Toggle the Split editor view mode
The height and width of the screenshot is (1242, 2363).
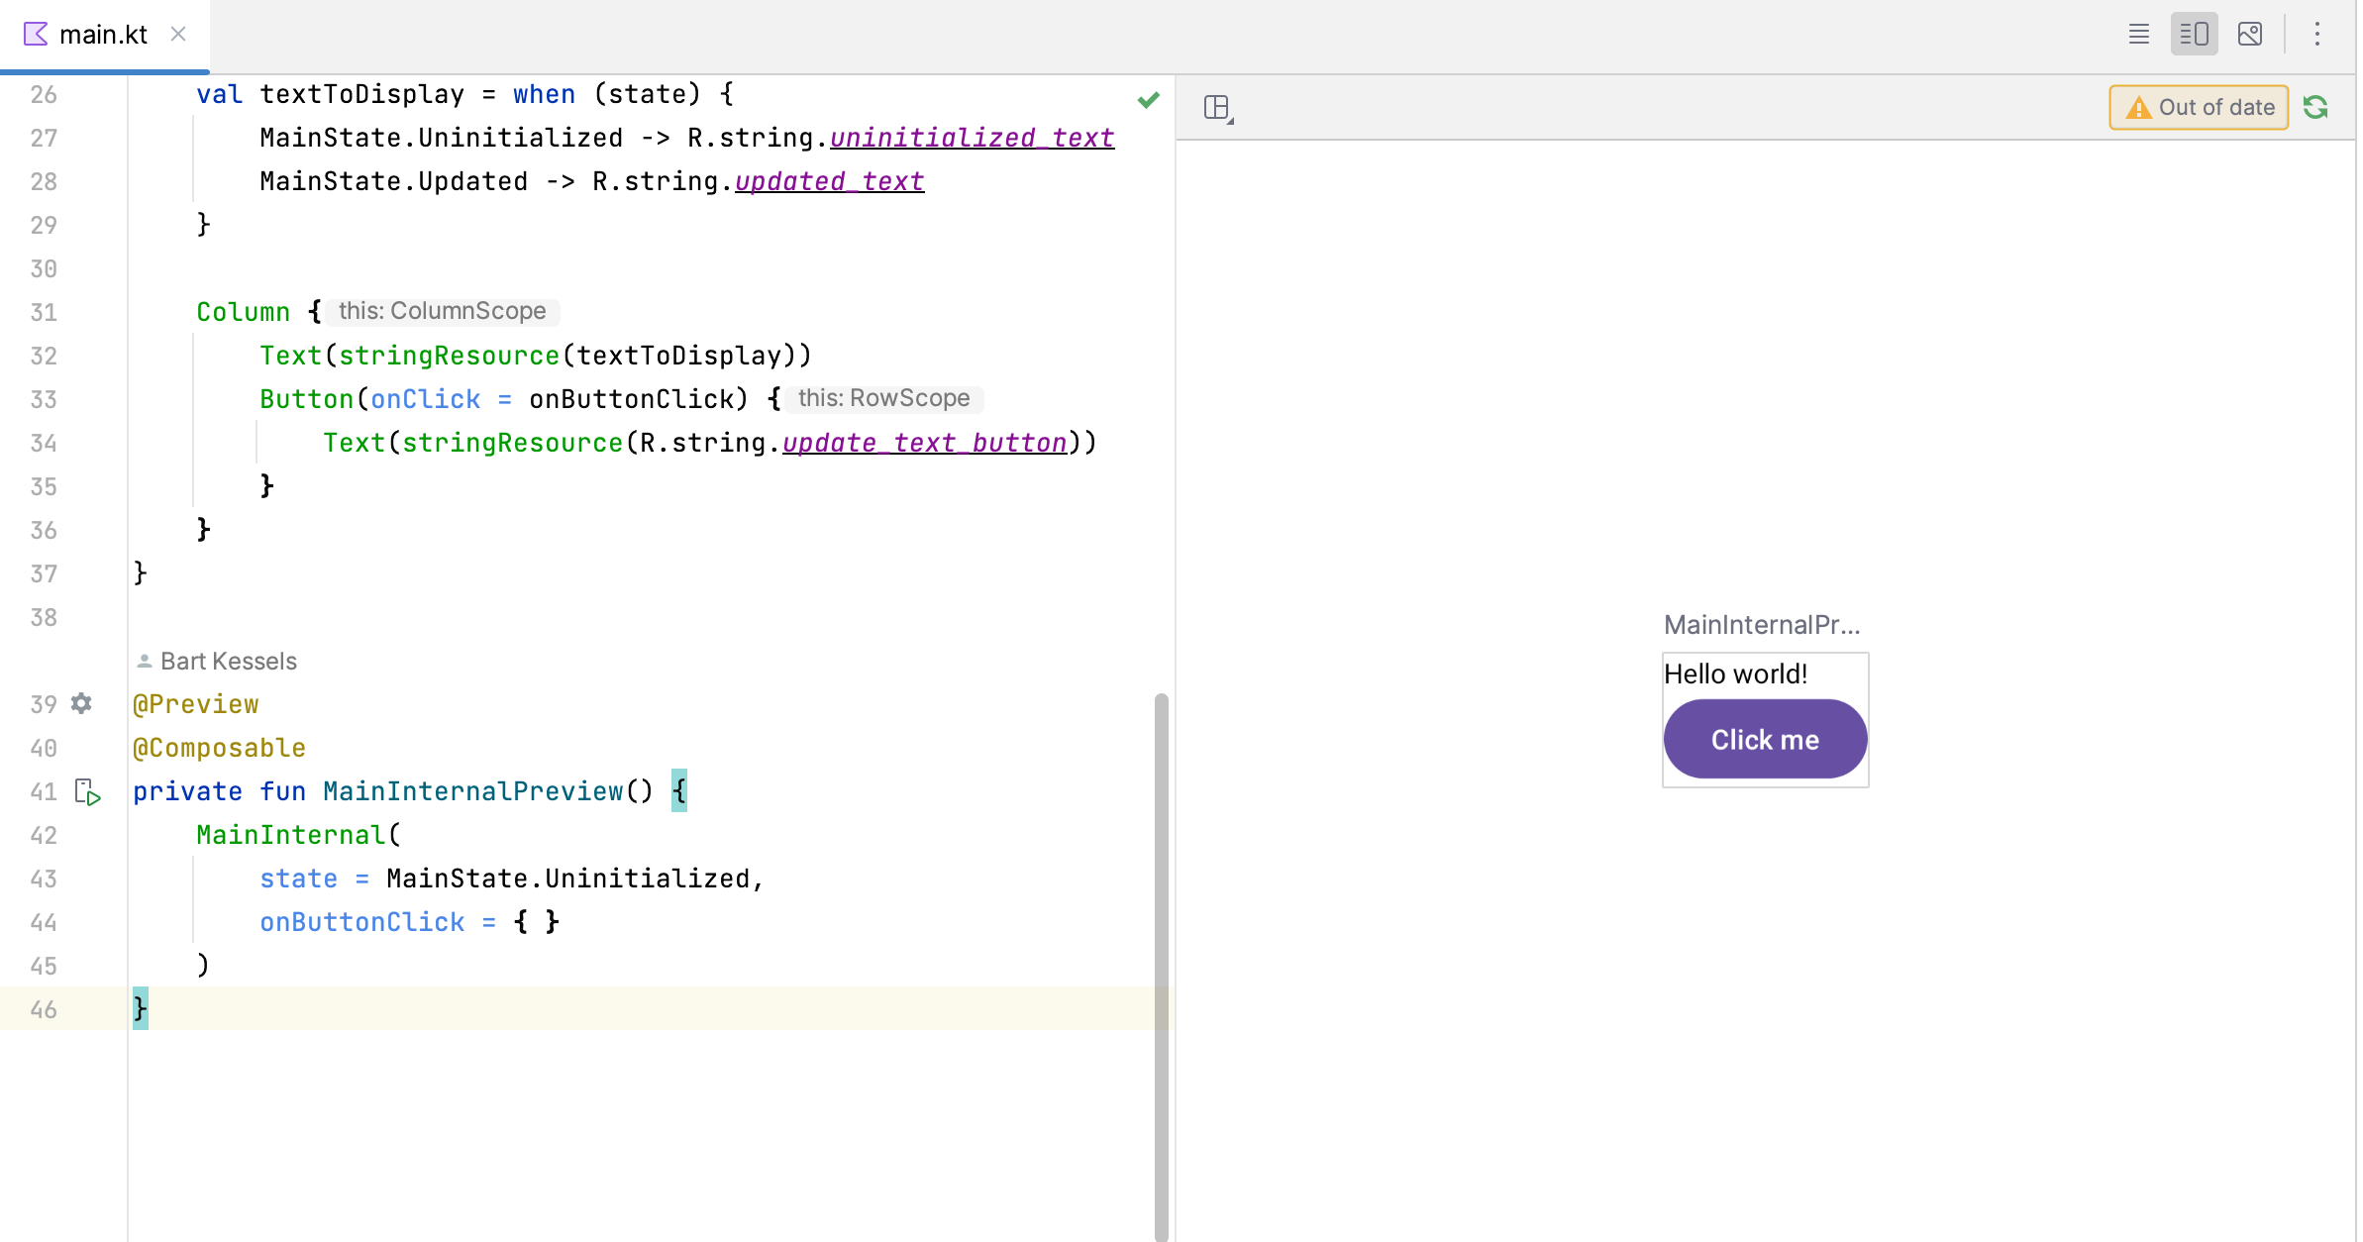click(x=2195, y=33)
